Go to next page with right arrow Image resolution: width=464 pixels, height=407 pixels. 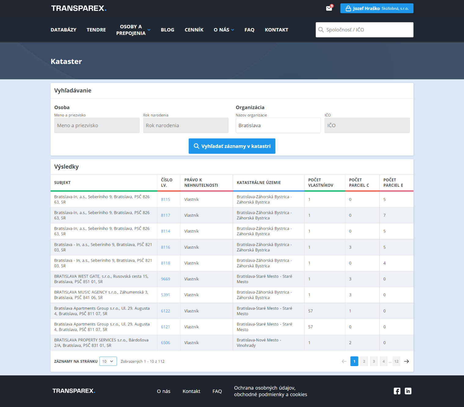click(x=406, y=361)
